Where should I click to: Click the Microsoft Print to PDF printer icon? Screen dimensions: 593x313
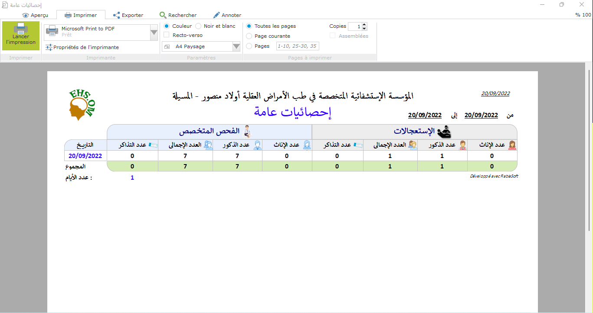pyautogui.click(x=52, y=31)
